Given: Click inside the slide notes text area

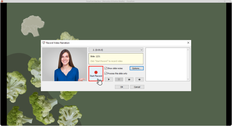Looking at the screenshot, I should 166,64.
